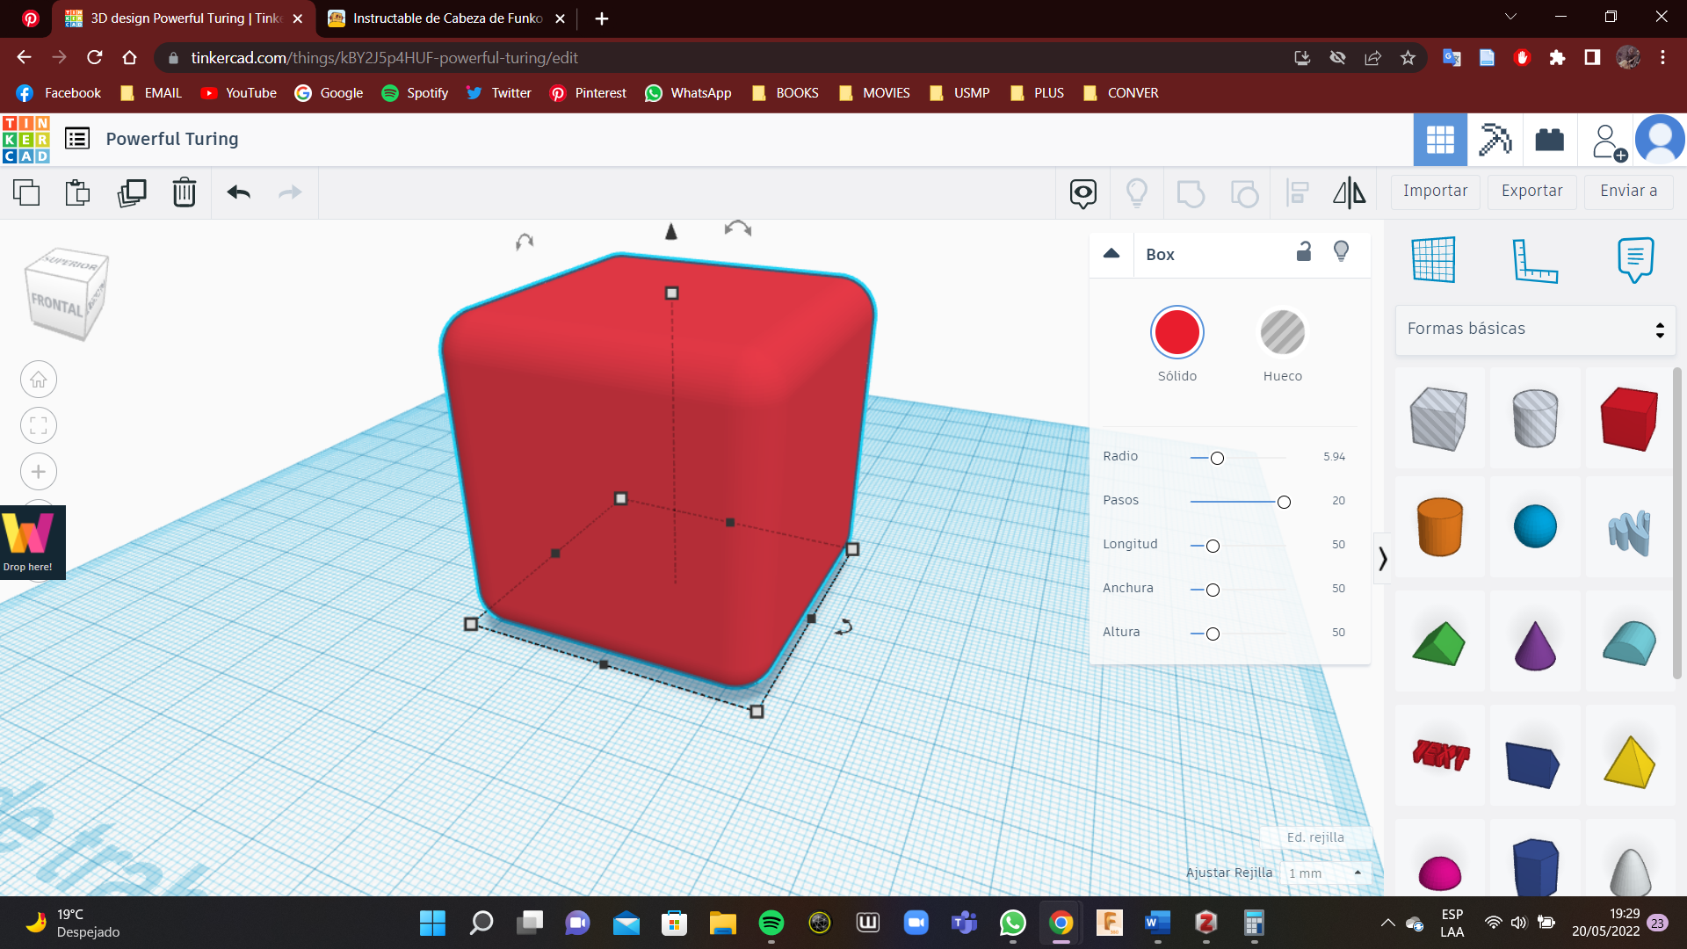Click the Tinkercad logo
The height and width of the screenshot is (949, 1687).
25,139
